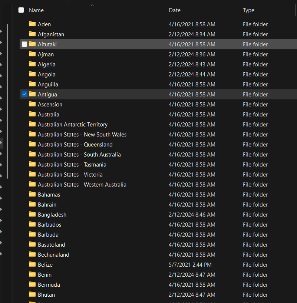Select the date "2/12/2024 8:36 AM"
This screenshot has width=297, height=303.
pos(192,55)
